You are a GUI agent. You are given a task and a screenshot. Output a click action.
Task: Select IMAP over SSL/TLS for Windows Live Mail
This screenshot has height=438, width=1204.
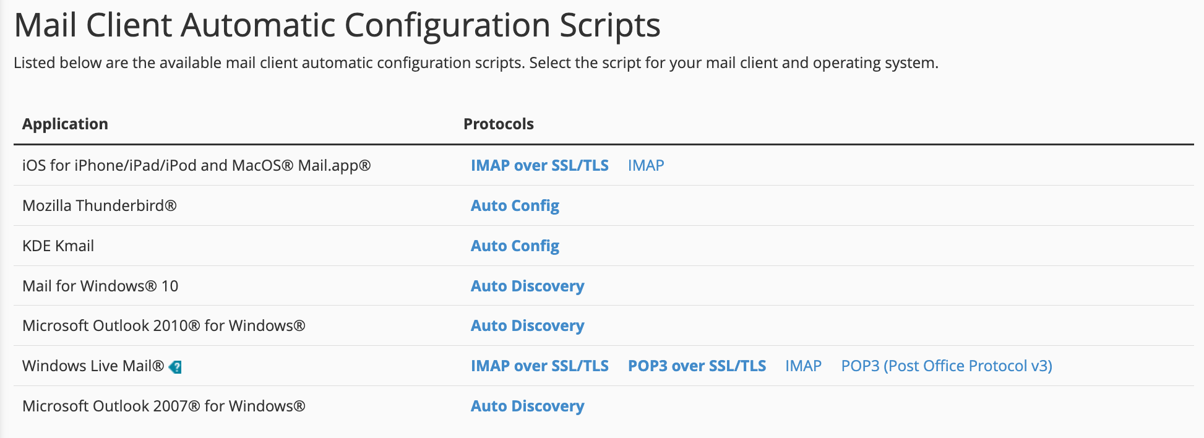tap(539, 366)
